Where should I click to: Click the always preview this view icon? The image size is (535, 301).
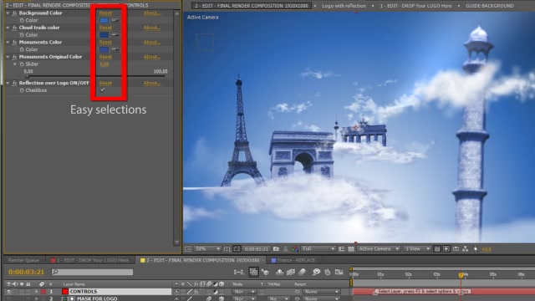(x=187, y=249)
